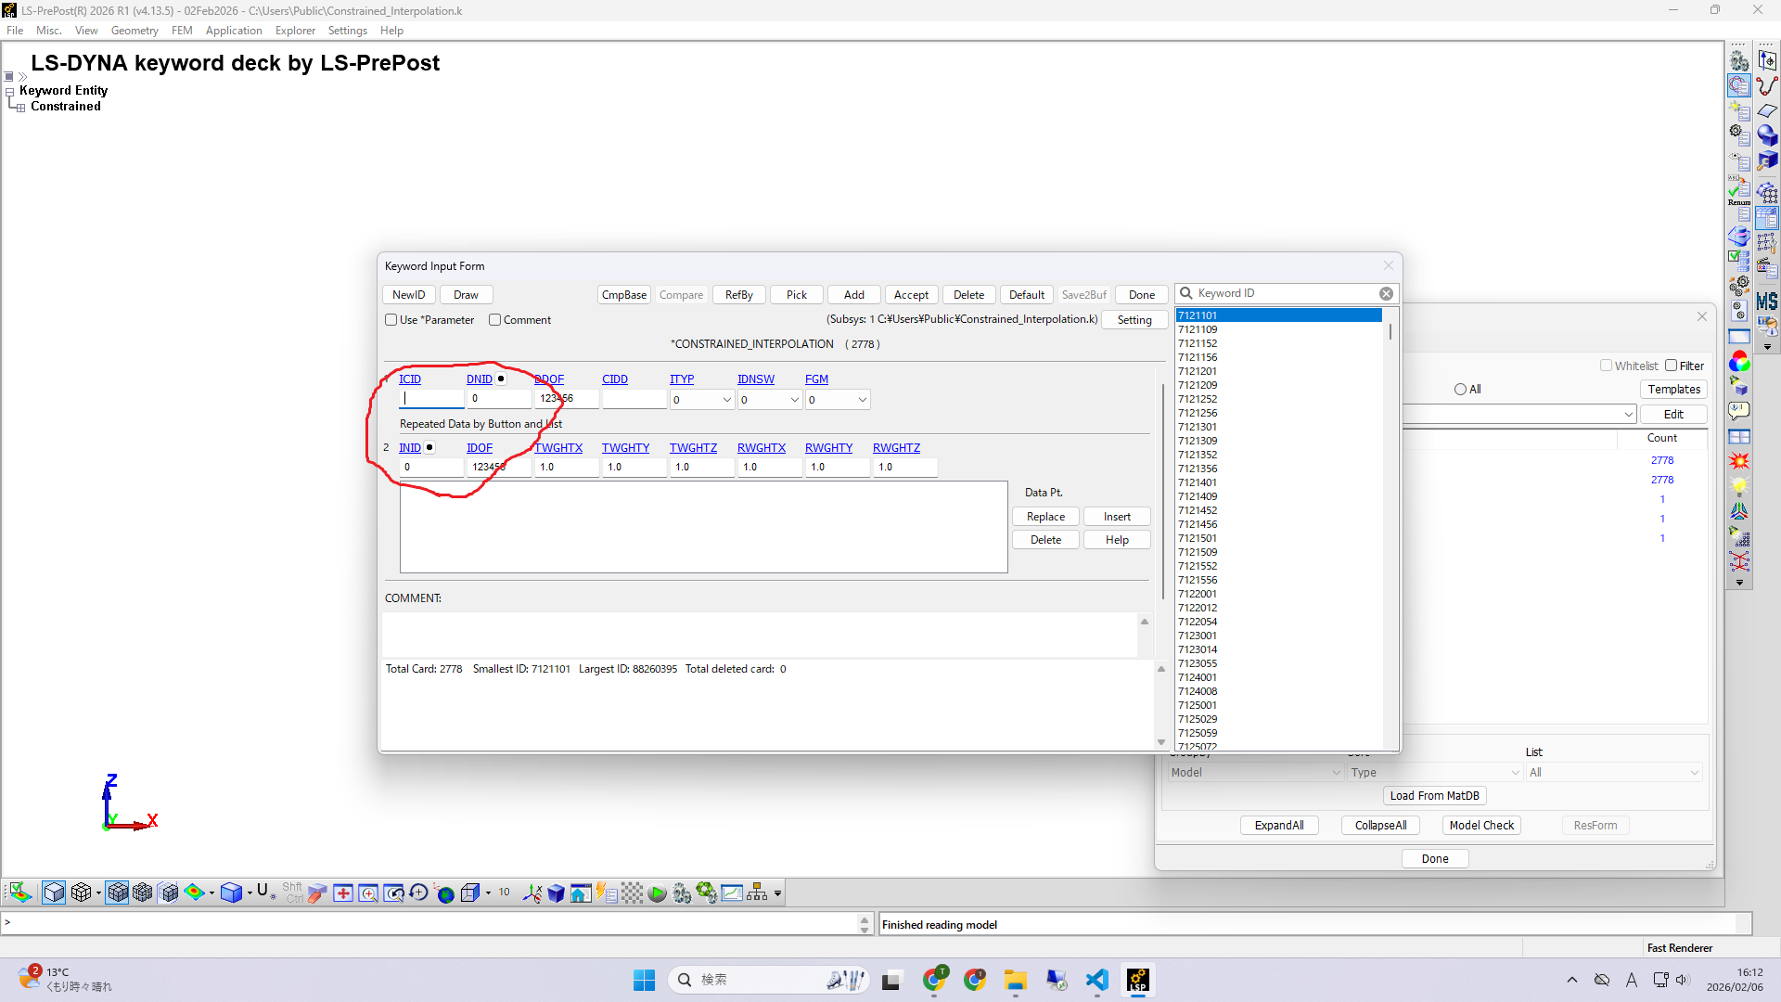Select the All radio button
1781x1002 pixels.
[x=1460, y=390]
